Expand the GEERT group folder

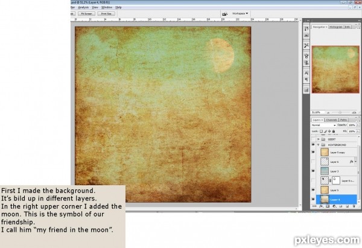point(319,139)
